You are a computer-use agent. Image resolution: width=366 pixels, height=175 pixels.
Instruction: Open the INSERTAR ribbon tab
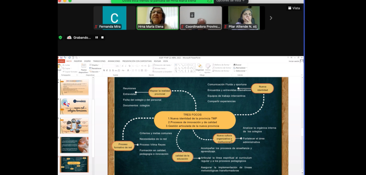(x=78, y=61)
